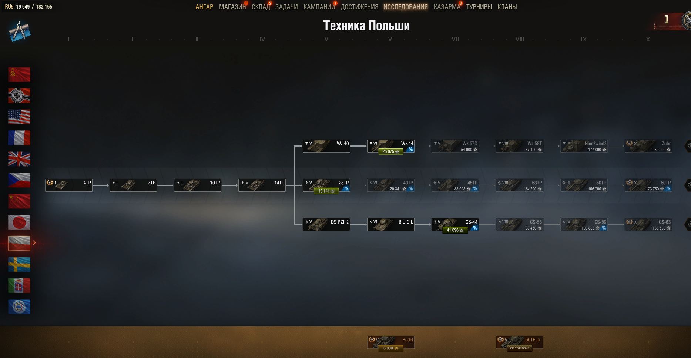Select the Japan nation flag
691x358 pixels.
click(x=19, y=222)
